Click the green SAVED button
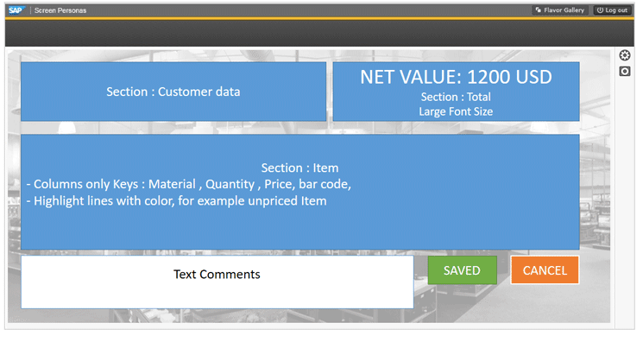The image size is (643, 342). tap(462, 270)
